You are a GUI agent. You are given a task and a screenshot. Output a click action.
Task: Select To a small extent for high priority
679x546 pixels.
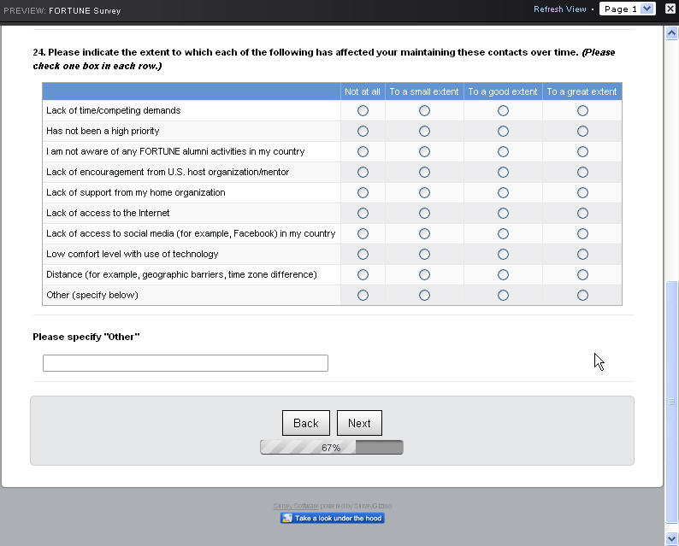pyautogui.click(x=424, y=132)
